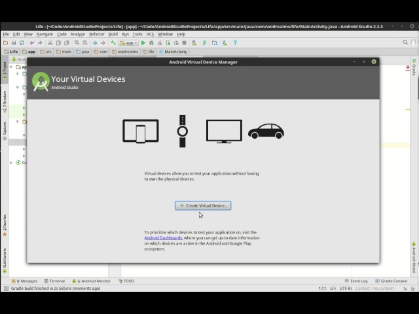Open the Terminal tool window tab
This screenshot has height=314, width=419.
coord(54,281)
